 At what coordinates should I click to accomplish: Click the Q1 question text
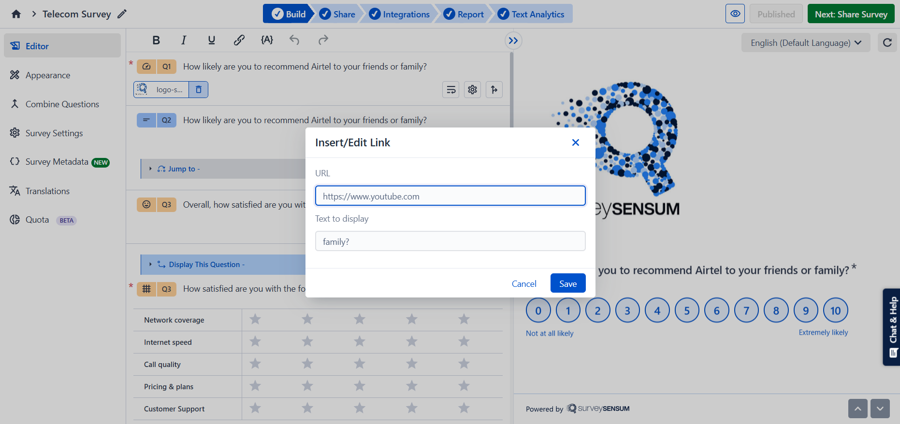click(305, 67)
